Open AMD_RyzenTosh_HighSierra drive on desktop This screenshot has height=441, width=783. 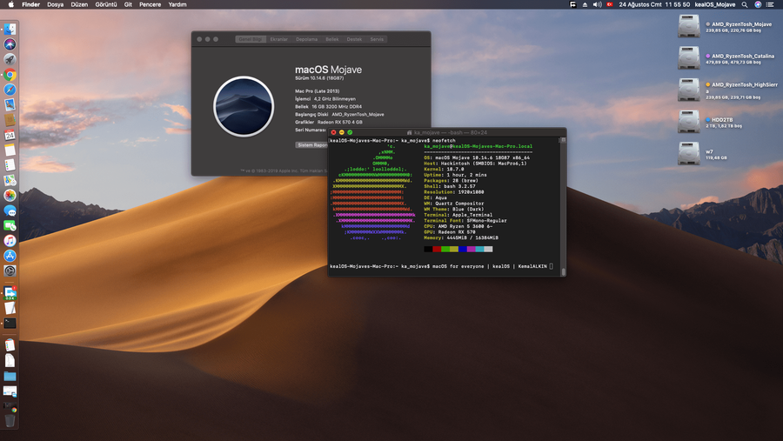point(689,90)
